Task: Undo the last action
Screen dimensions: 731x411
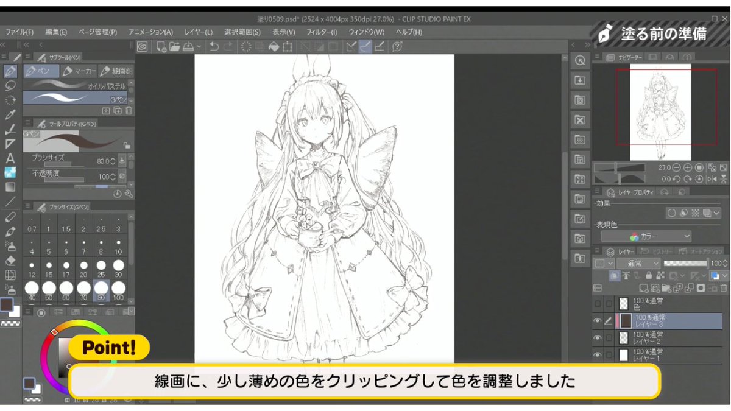Action: click(x=214, y=46)
